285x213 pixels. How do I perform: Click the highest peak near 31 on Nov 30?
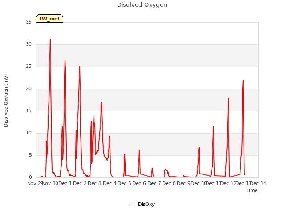pyautogui.click(x=50, y=39)
